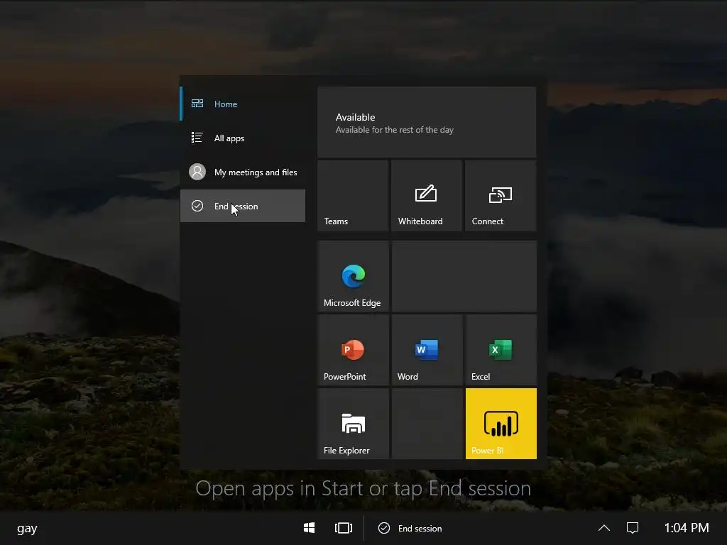Show All apps list
The height and width of the screenshot is (545, 727).
point(243,138)
